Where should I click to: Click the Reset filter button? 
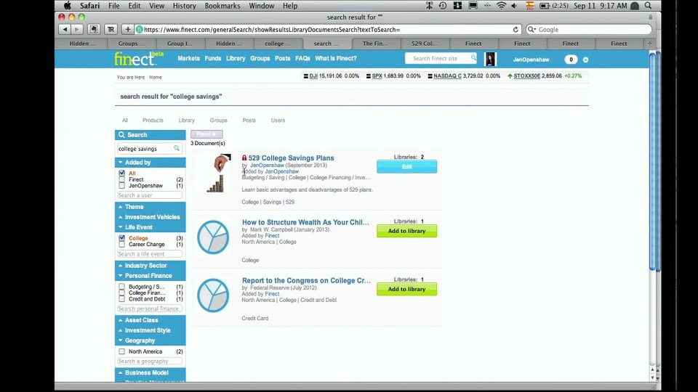point(206,134)
